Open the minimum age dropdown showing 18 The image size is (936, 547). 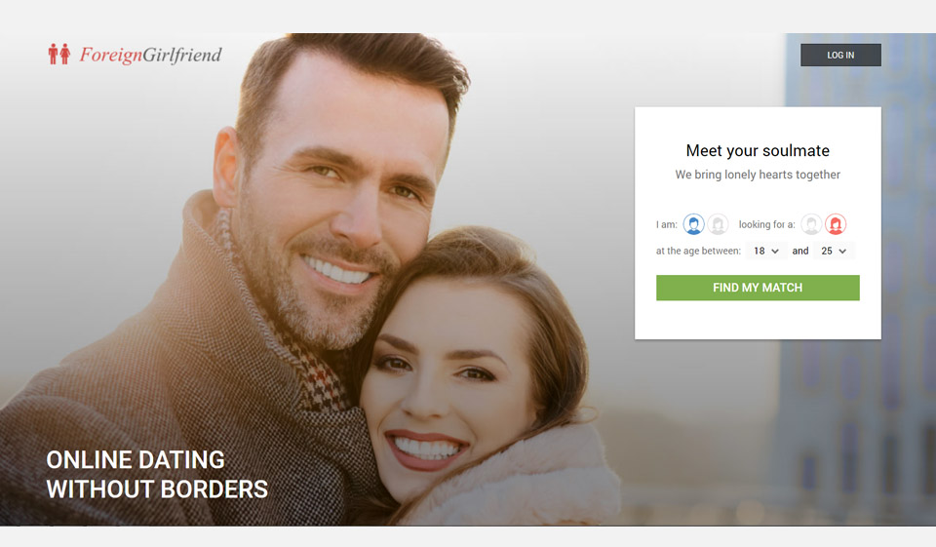pyautogui.click(x=766, y=251)
